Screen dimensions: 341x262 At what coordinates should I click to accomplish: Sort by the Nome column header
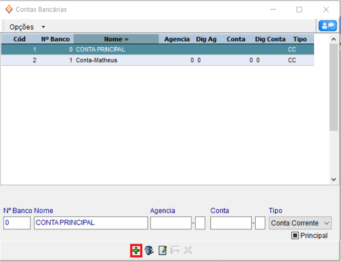[x=116, y=39]
